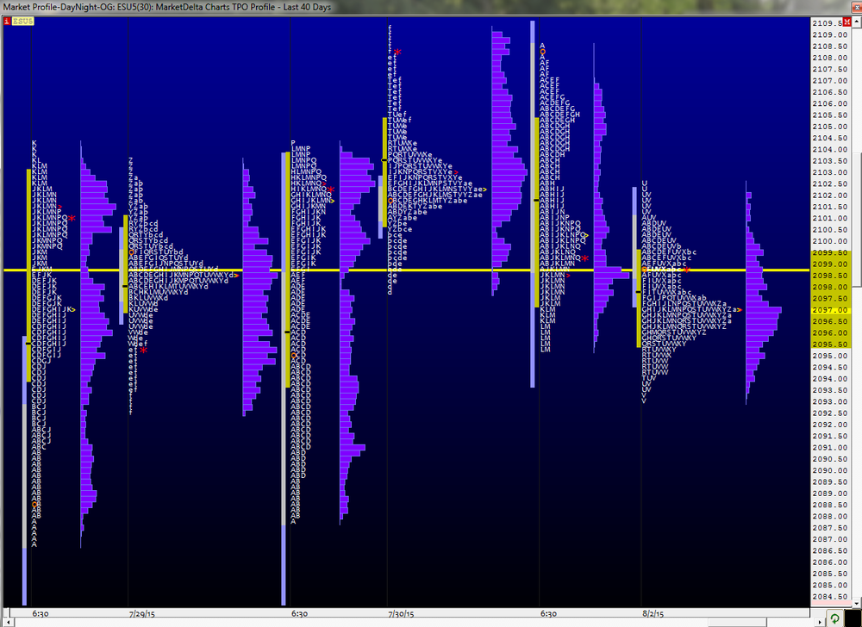This screenshot has width=862, height=627.
Task: Click the 2098.50 price label
Action: click(x=830, y=276)
